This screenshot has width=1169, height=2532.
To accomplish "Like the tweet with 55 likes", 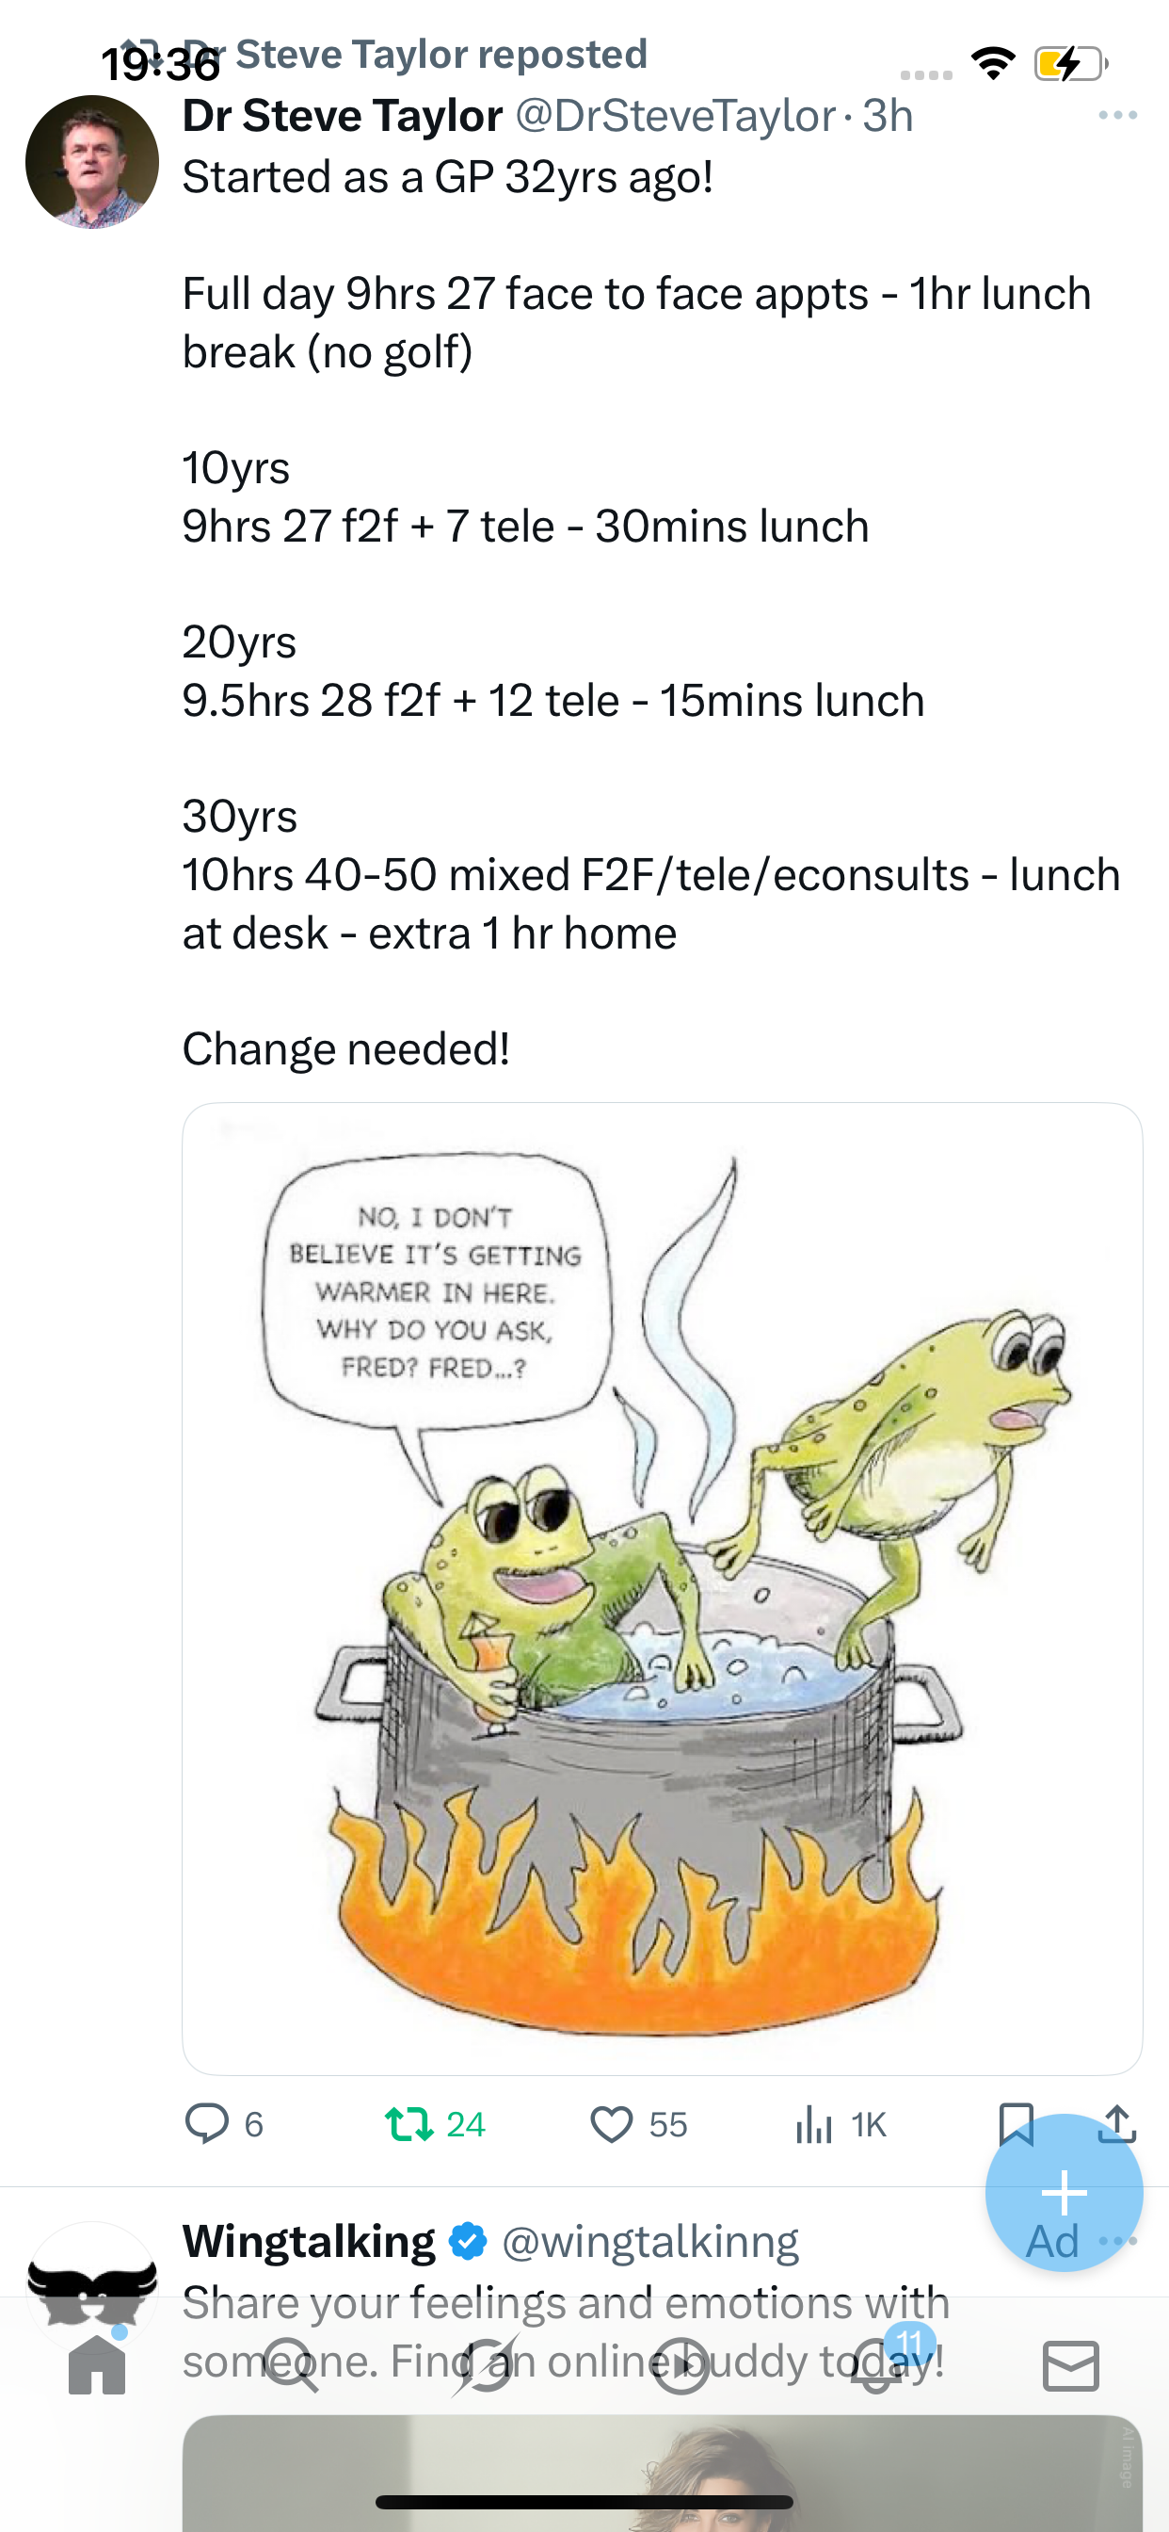I will point(611,2125).
